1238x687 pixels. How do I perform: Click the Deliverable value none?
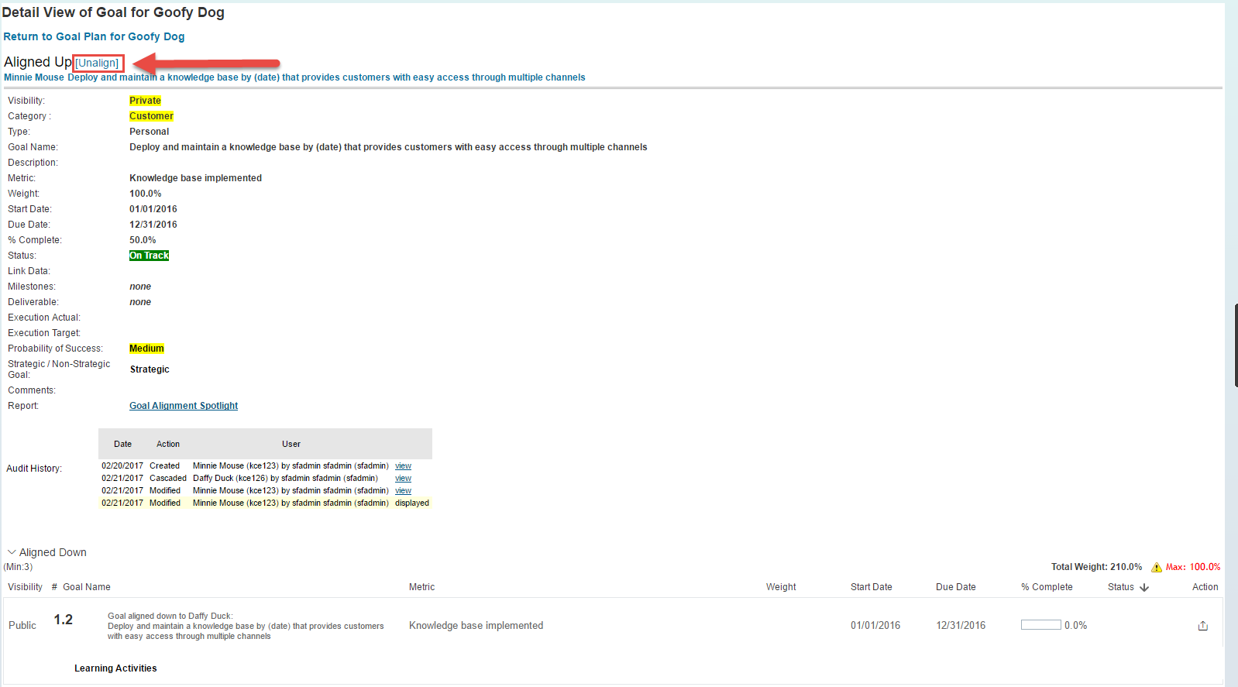coord(140,302)
